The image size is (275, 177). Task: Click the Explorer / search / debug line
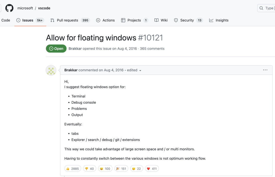point(106,140)
